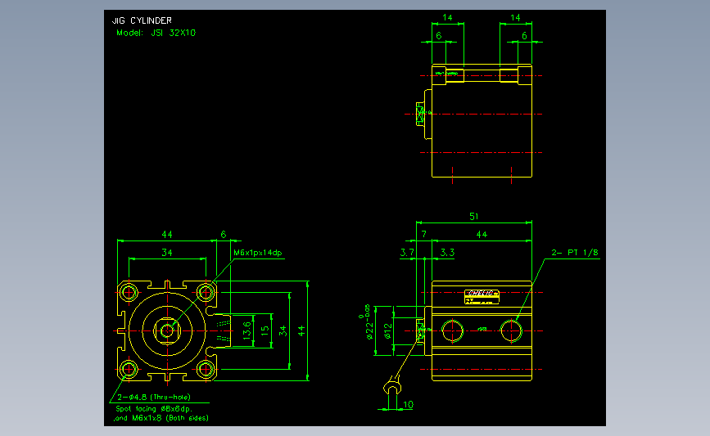710x436 pixels.
Task: Select the "Model: JSI 32X10" label
Action: 156,33
